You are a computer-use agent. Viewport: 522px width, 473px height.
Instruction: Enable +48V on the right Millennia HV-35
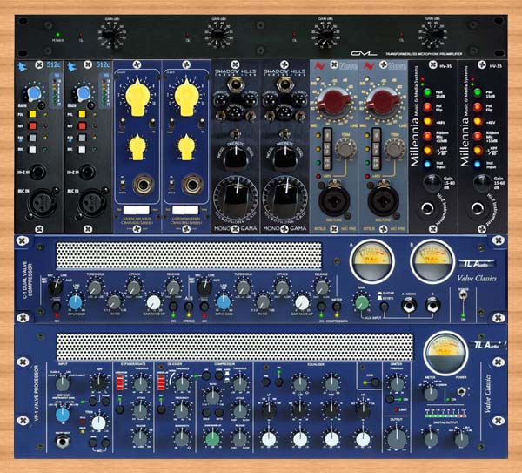click(x=478, y=121)
